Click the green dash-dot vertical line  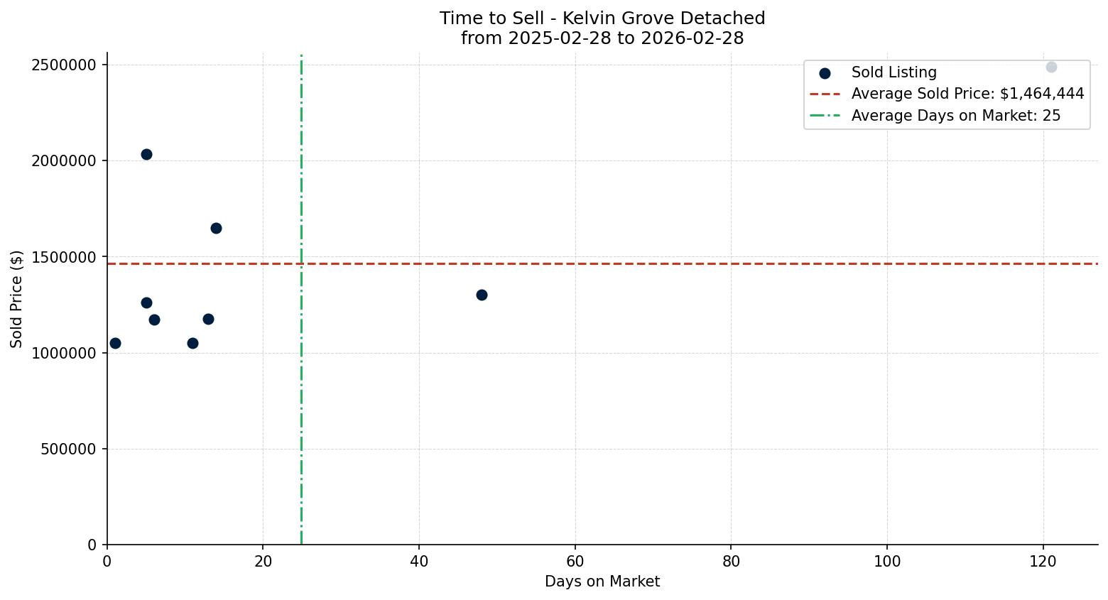click(300, 426)
